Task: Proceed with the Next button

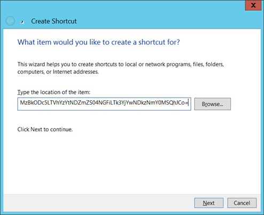Action: click(209, 203)
